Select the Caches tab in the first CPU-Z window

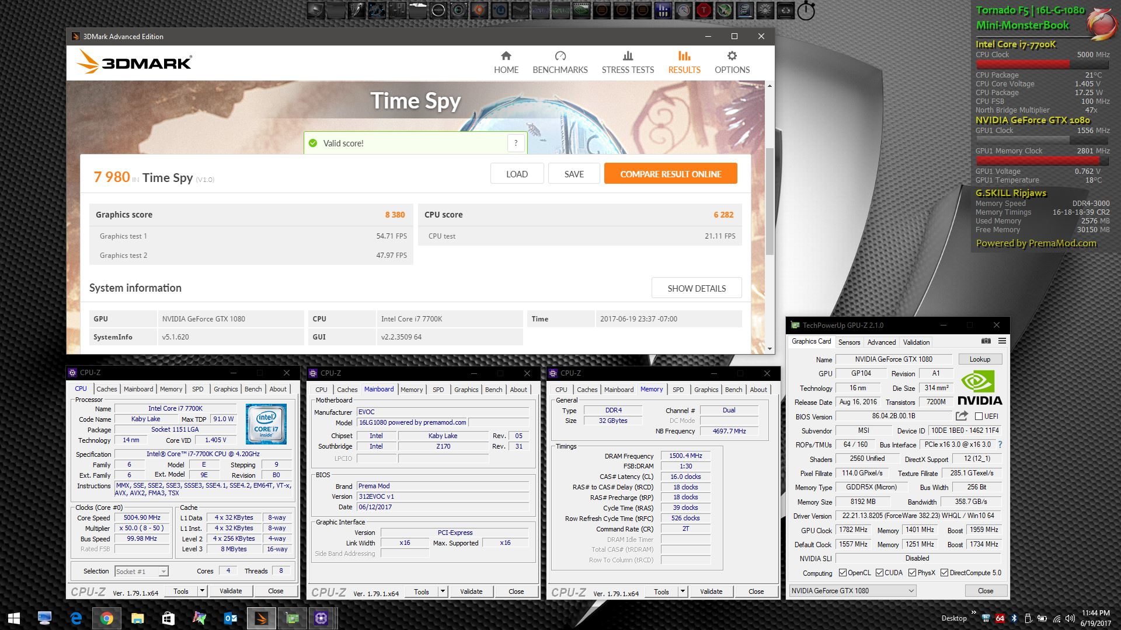coord(106,389)
